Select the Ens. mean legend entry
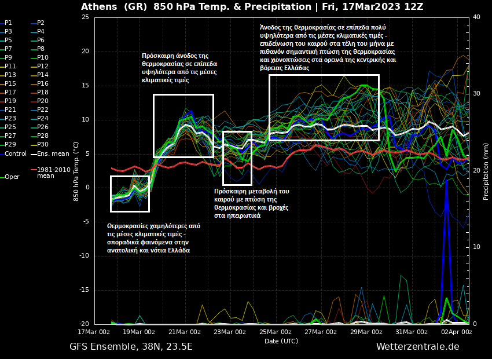The image size is (492, 359). (x=52, y=154)
